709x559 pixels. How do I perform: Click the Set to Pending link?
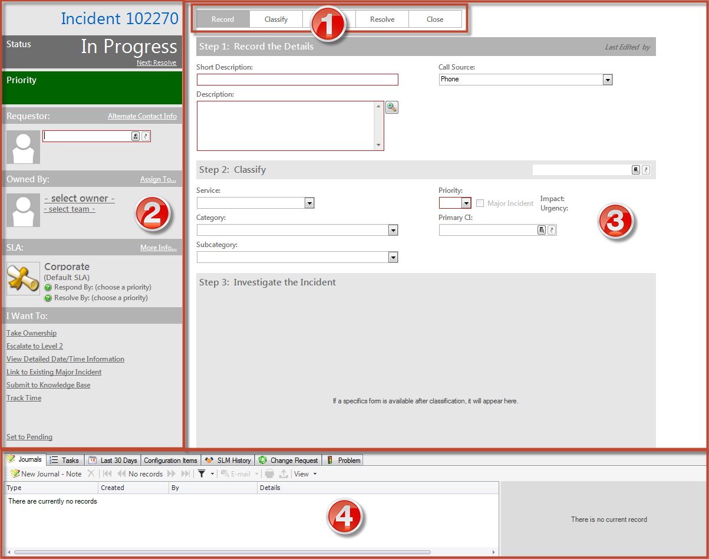(x=29, y=437)
